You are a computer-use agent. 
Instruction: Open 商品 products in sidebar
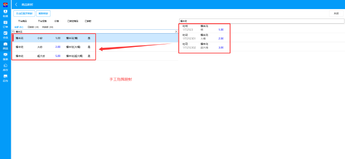(6, 46)
